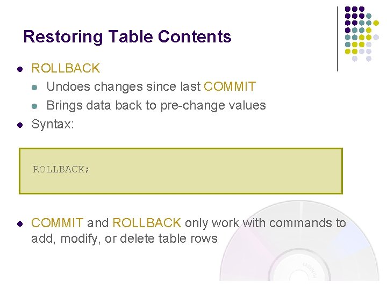Click the bullet dot before Syntax

(x=19, y=125)
